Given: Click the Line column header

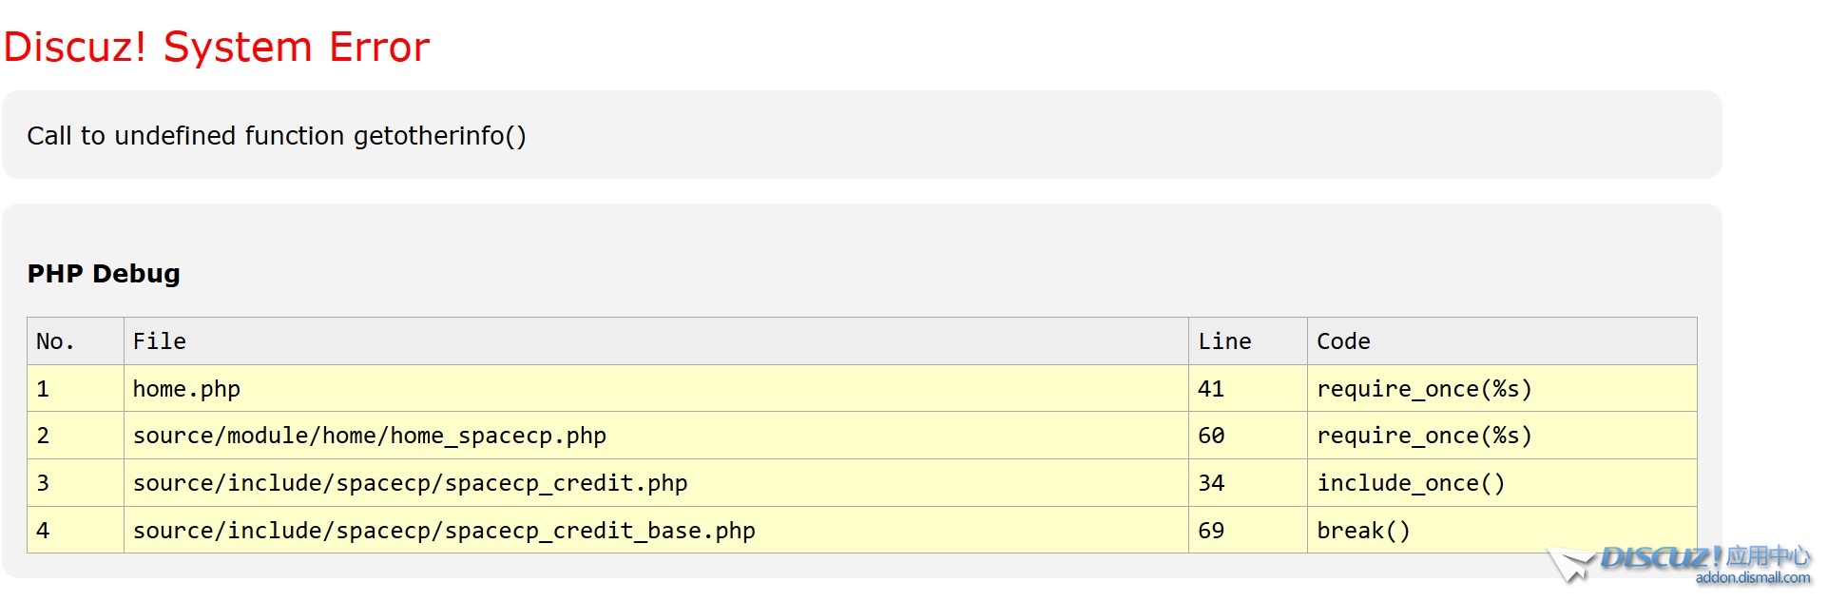Looking at the screenshot, I should point(1224,341).
